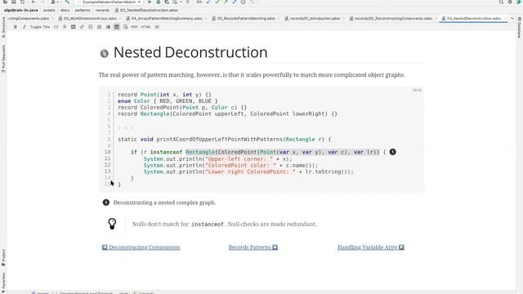The height and width of the screenshot is (294, 523).
Task: Click the green Run triangle icon
Action: (150, 2)
